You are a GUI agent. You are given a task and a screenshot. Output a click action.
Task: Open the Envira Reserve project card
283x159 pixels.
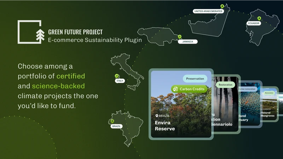click(x=181, y=104)
